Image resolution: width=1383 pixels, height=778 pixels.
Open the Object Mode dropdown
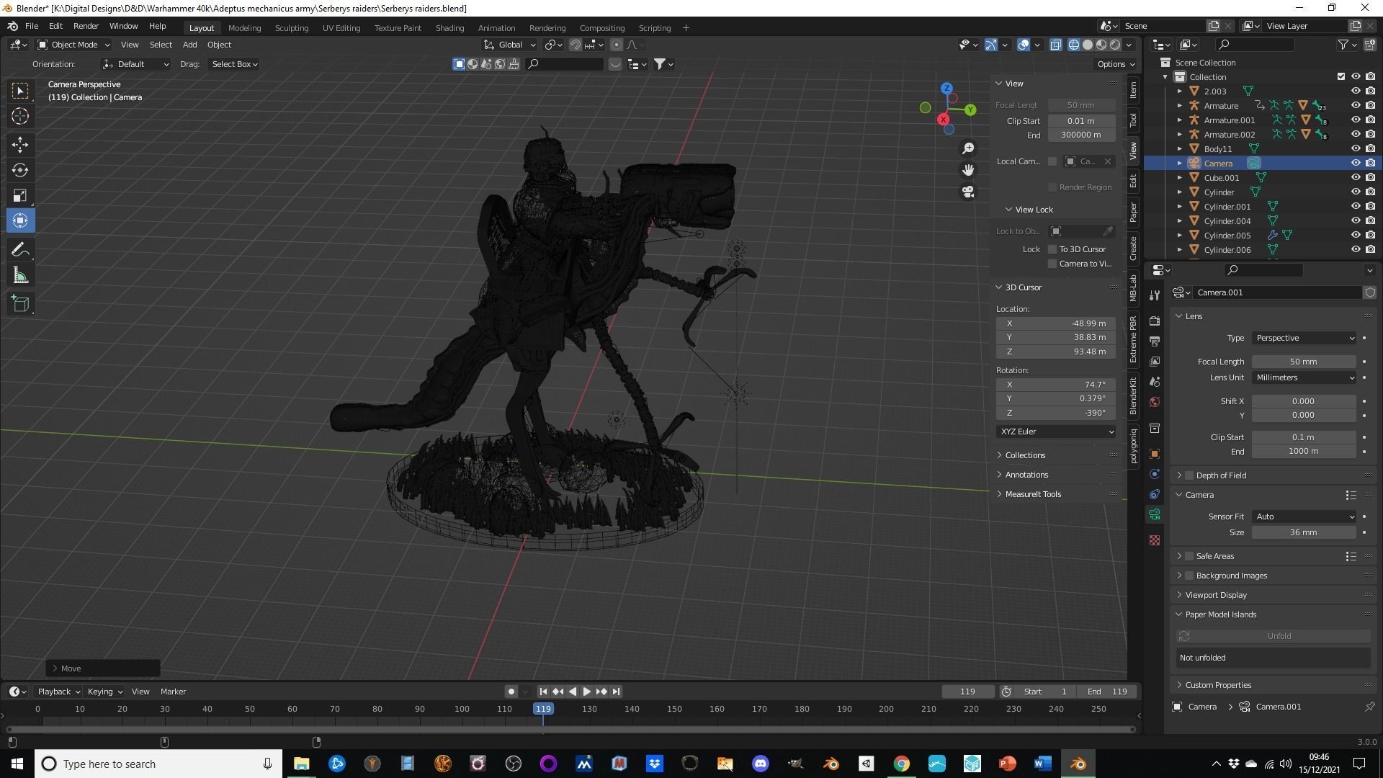click(x=73, y=45)
